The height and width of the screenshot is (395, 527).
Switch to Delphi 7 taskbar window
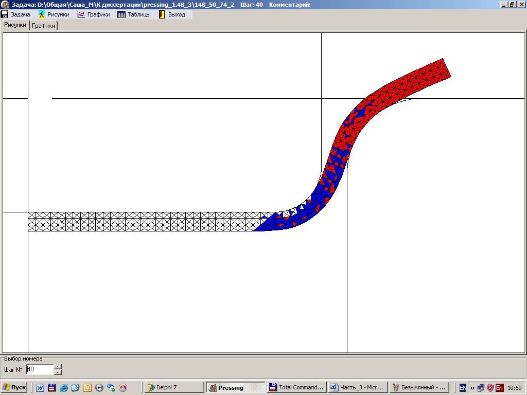(x=172, y=387)
